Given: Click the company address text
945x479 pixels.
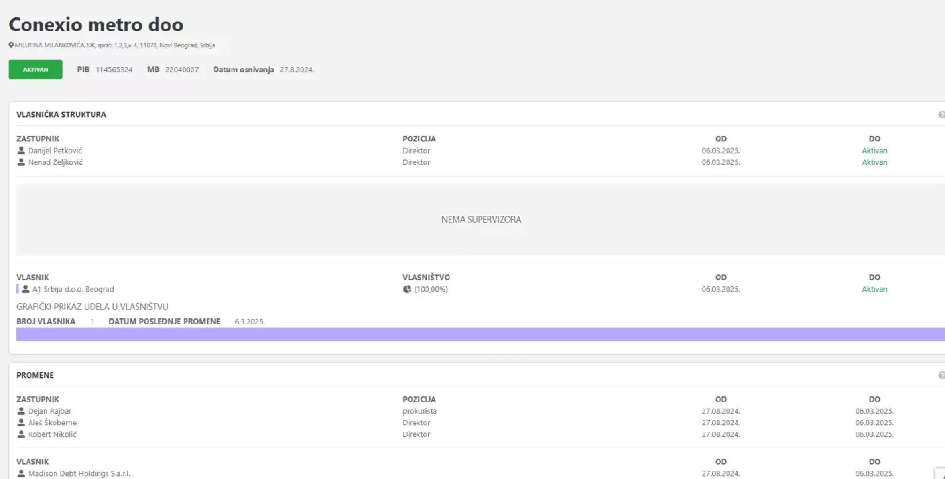Looking at the screenshot, I should tap(115, 45).
